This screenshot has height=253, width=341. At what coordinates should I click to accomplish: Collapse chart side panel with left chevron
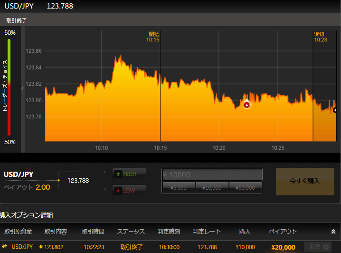tap(22, 88)
